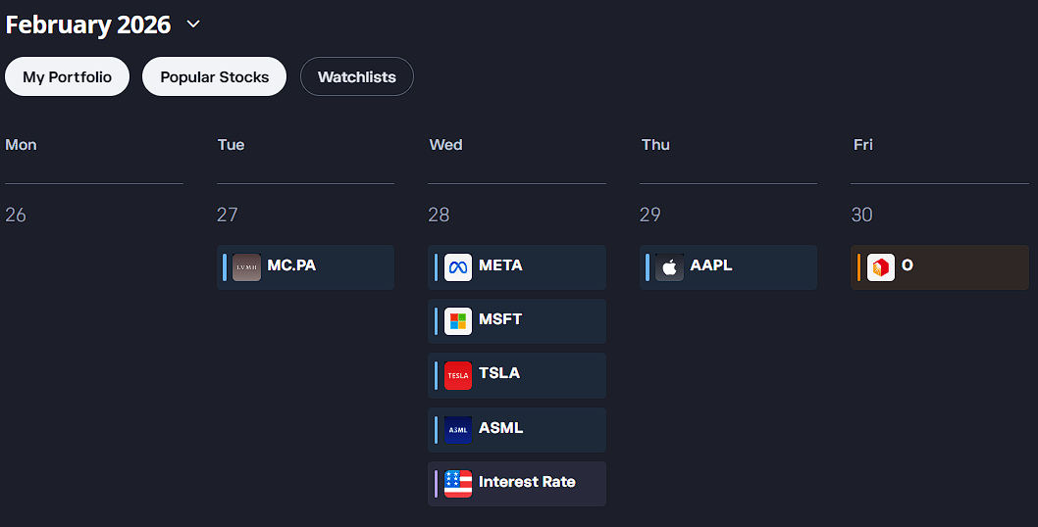Click the LVMH logo icon

(246, 267)
